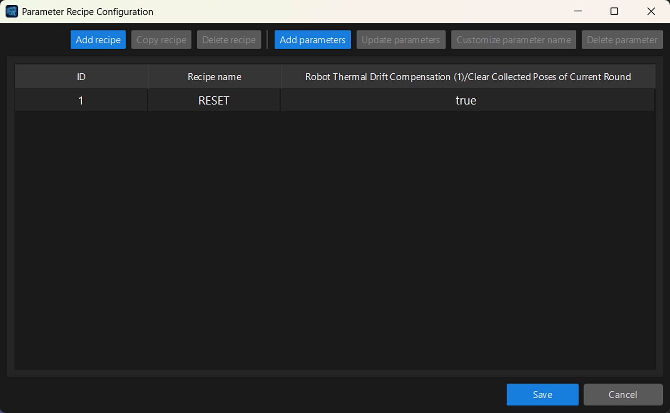Select the true value cell
670x413 pixels.
(x=467, y=100)
